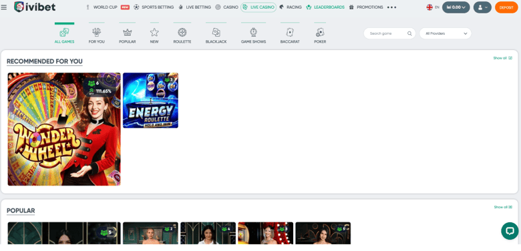Switch to Casino section

230,7
